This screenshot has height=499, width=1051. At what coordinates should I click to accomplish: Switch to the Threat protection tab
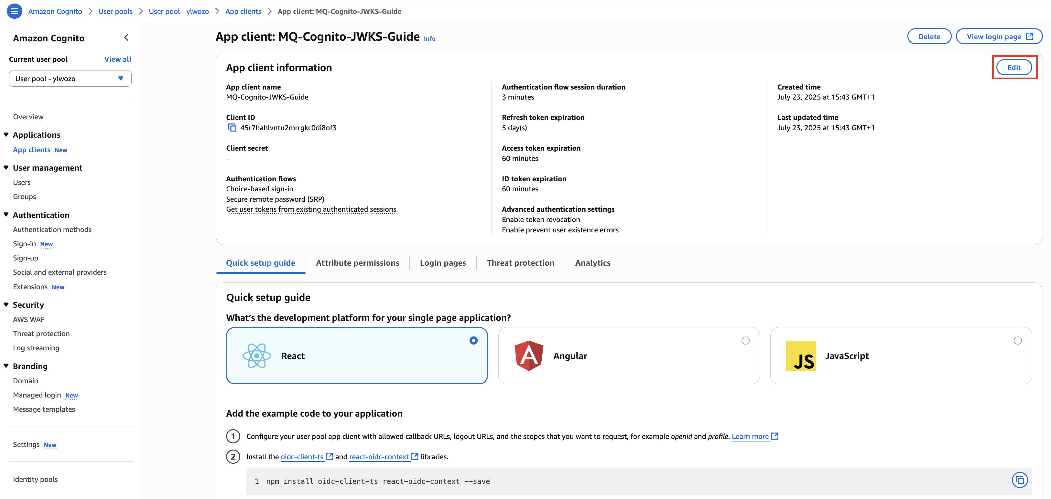click(520, 263)
